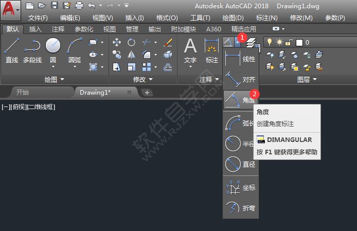Expand the 图层 panel

(307, 80)
